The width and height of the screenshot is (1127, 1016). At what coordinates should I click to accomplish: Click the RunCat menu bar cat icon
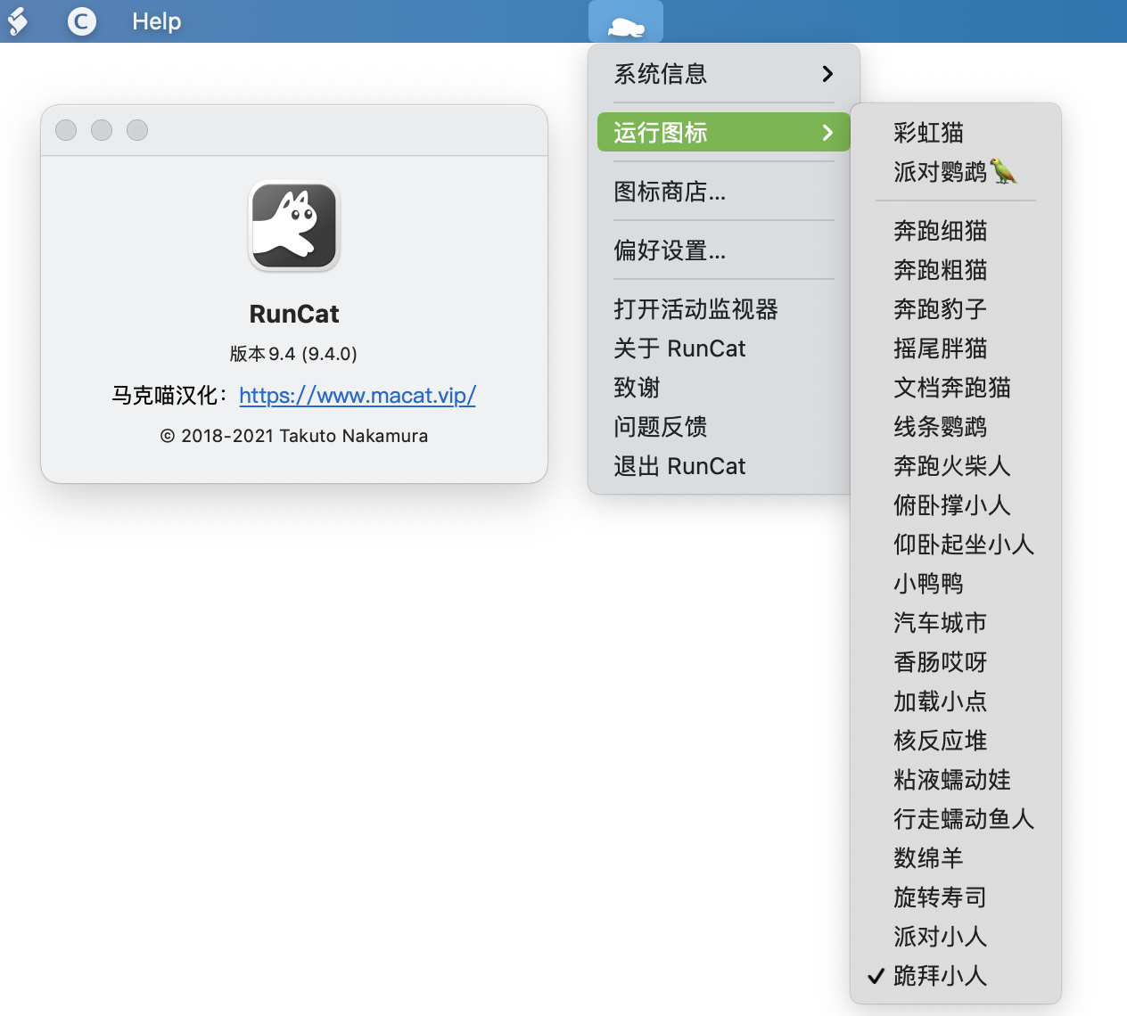(626, 24)
